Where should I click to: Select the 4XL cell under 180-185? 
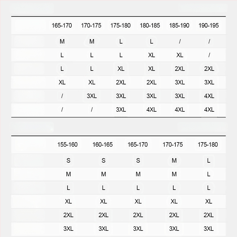[151, 110]
